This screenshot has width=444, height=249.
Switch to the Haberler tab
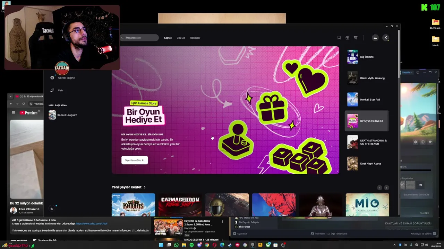(195, 38)
